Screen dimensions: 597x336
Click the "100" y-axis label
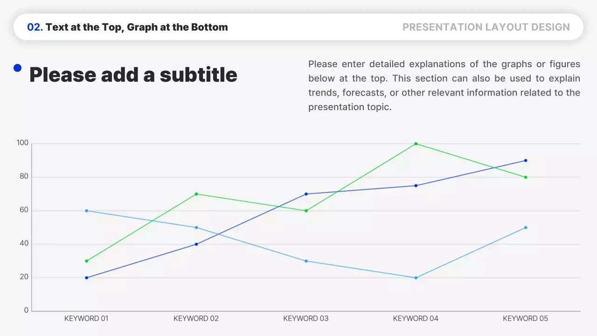click(22, 143)
